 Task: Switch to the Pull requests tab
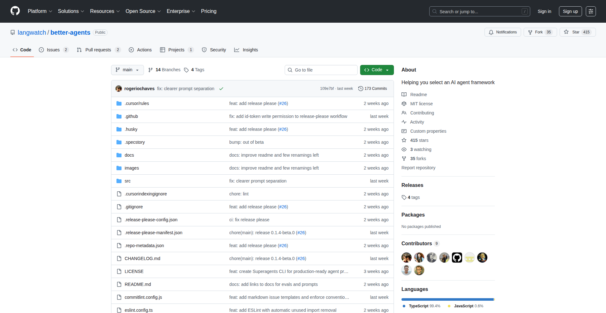[98, 50]
